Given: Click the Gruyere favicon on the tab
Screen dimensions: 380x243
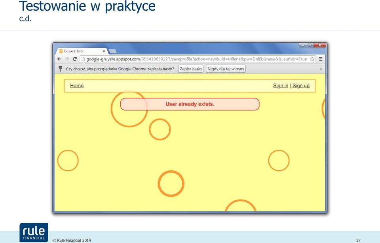Looking at the screenshot, I should (x=61, y=51).
